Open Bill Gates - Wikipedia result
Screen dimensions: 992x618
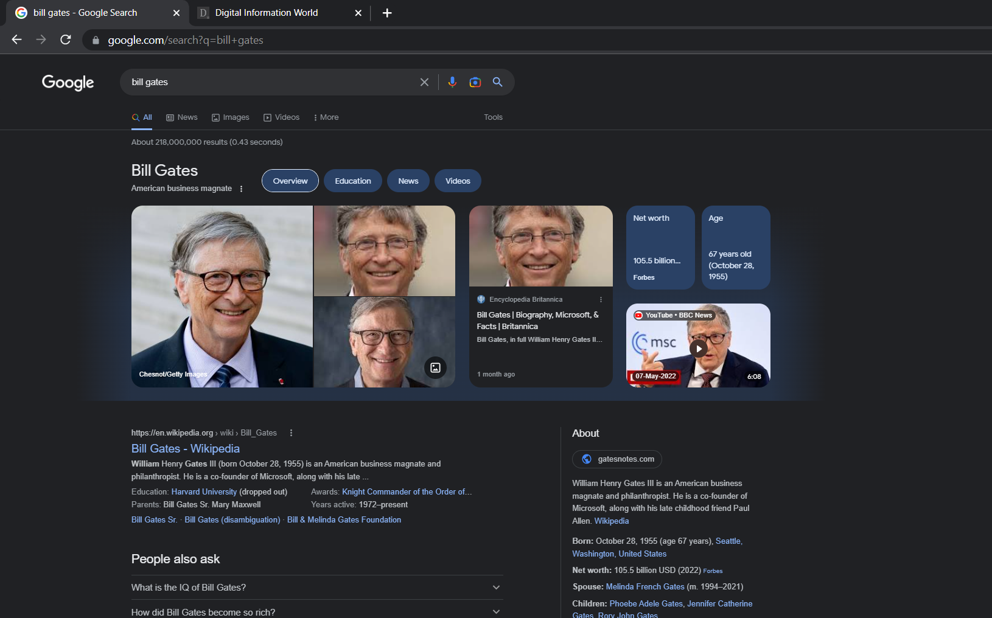[186, 448]
